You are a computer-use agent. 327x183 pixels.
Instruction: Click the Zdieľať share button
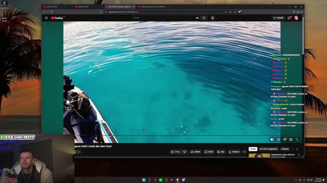[195, 152]
